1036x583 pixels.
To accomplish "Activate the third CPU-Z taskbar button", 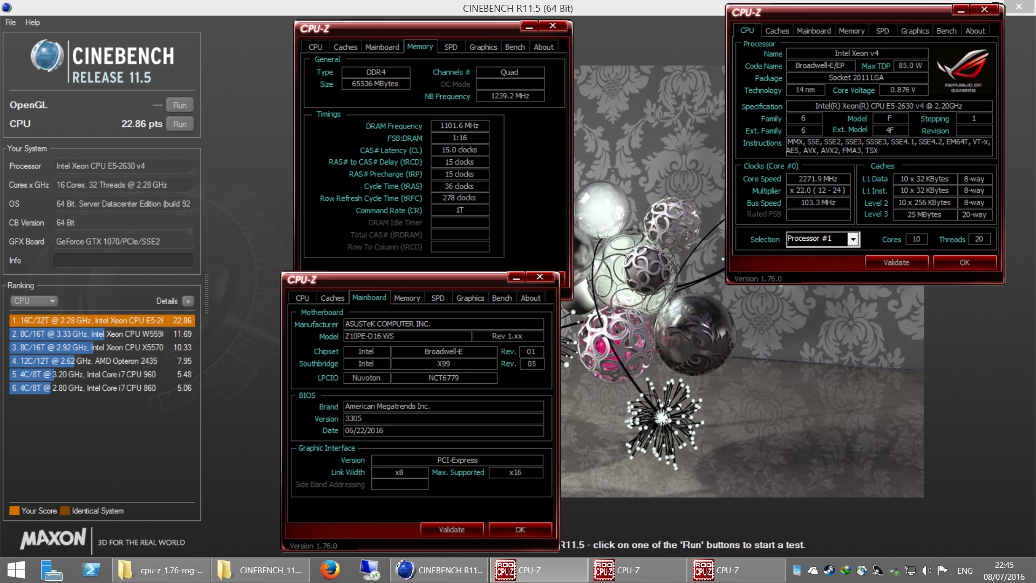I will pos(736,570).
